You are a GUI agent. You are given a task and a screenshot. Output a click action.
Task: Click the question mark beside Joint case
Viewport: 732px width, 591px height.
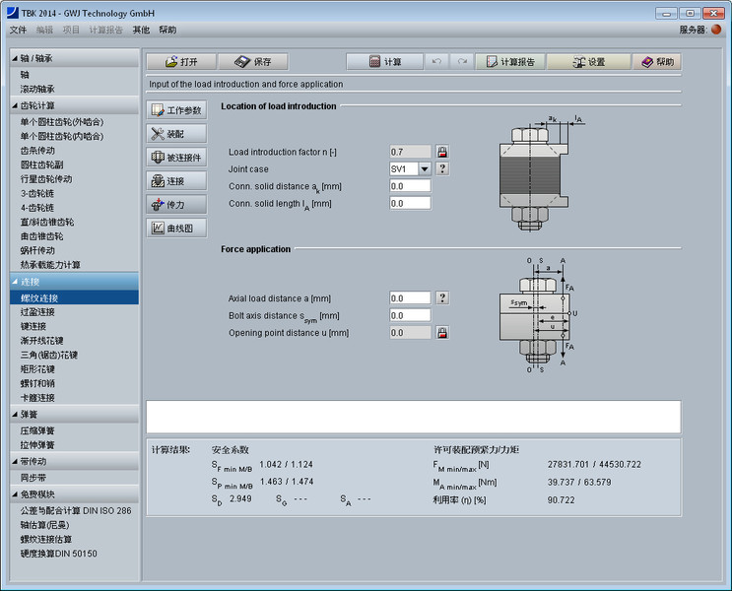443,168
